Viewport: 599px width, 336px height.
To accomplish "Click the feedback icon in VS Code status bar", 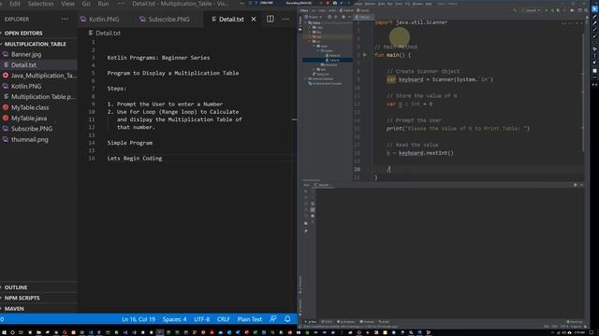I will pyautogui.click(x=272, y=319).
